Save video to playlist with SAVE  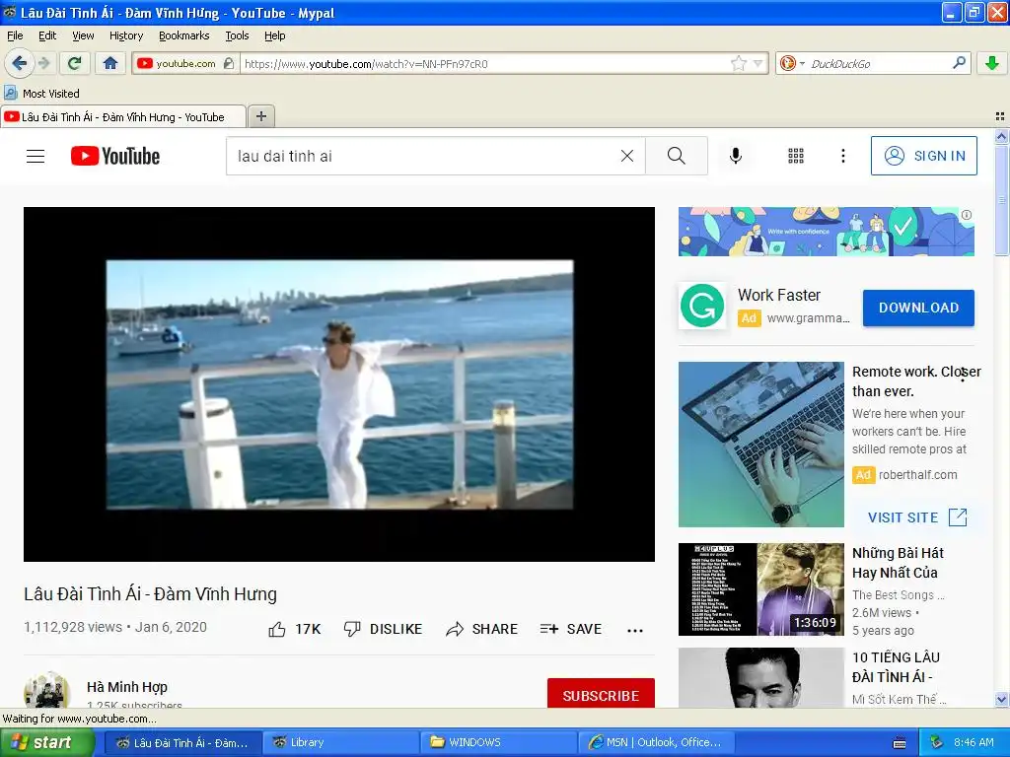tap(571, 629)
